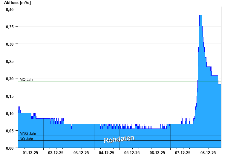Click the MQ Jahr reference line label
This screenshot has width=239, height=164.
(27, 80)
